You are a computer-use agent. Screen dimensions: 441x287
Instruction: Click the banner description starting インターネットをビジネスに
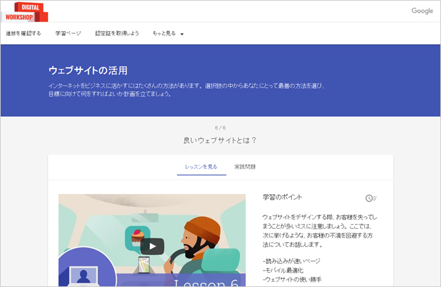tap(186, 90)
